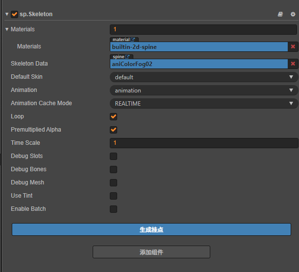Image resolution: width=299 pixels, height=272 pixels.
Task: Click the 生成挂点 button
Action: point(151,229)
